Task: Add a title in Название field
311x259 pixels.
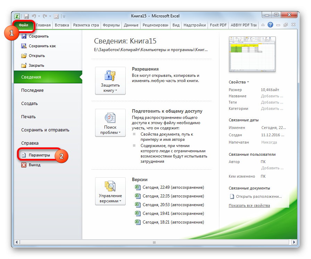Action: [272, 96]
